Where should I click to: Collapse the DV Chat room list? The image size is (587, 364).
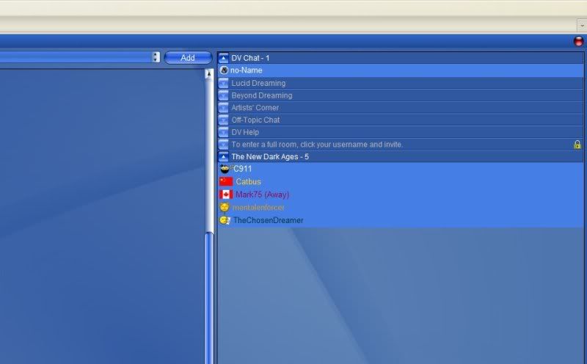224,58
